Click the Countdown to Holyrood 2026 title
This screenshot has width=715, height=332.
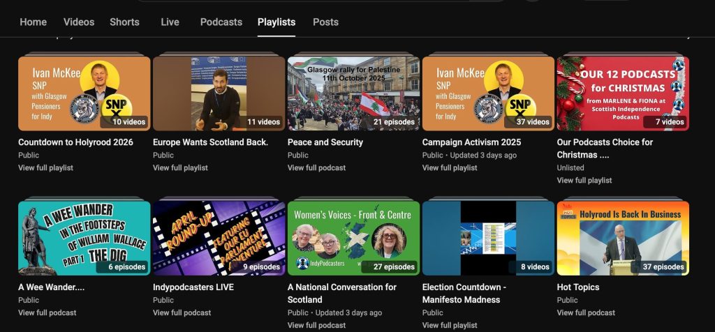(75, 142)
